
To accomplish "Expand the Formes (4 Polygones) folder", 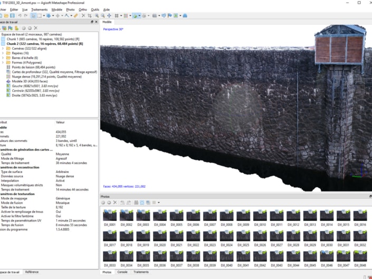I will point(3,62).
